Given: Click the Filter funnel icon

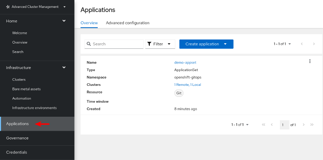Looking at the screenshot, I should 149,44.
